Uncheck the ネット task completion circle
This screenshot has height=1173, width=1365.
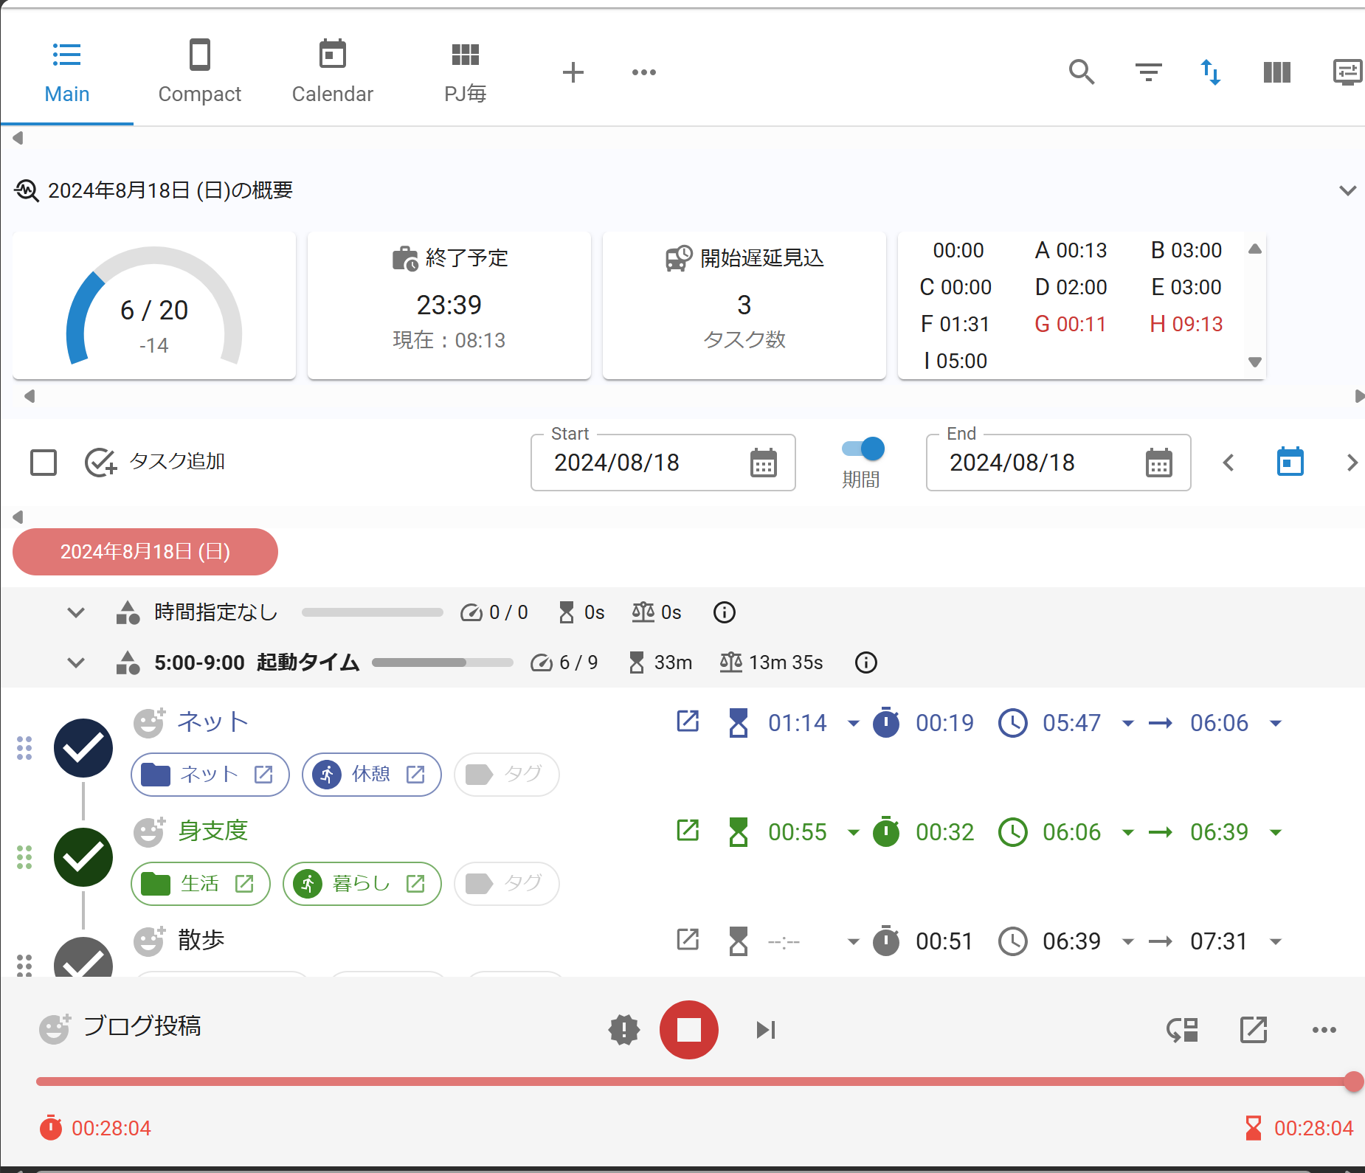83,748
